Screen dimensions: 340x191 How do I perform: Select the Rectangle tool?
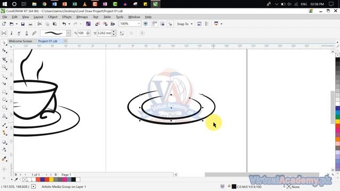[x=4, y=92]
